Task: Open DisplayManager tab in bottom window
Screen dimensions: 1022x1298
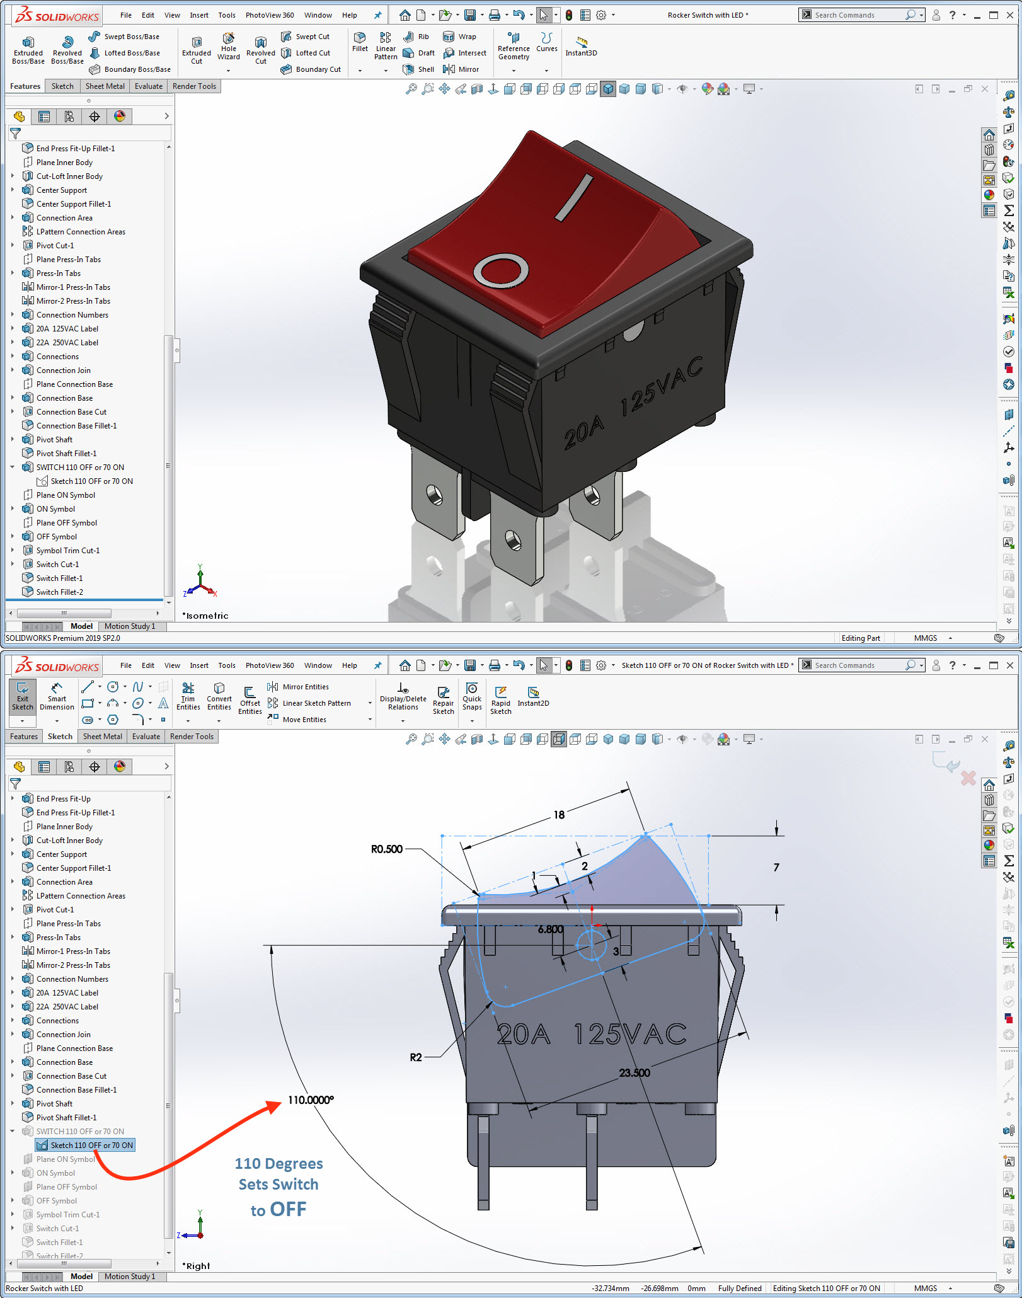Action: [120, 766]
